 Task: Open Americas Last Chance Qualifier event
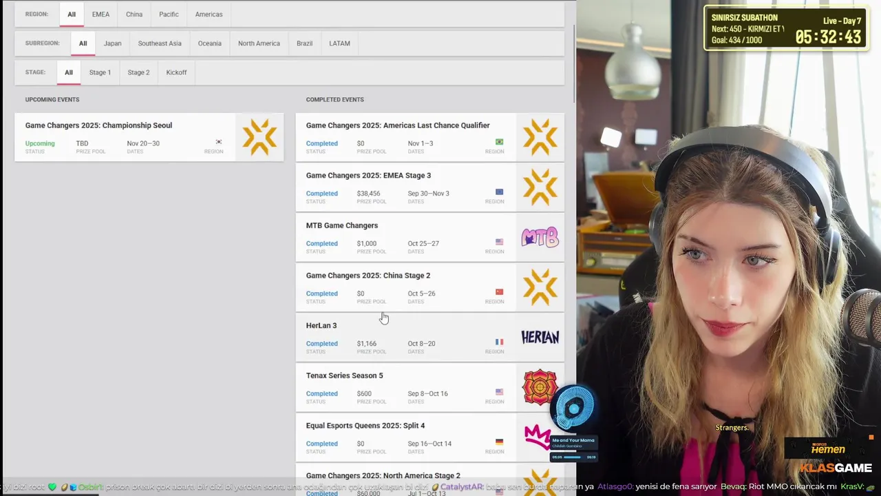click(x=429, y=137)
